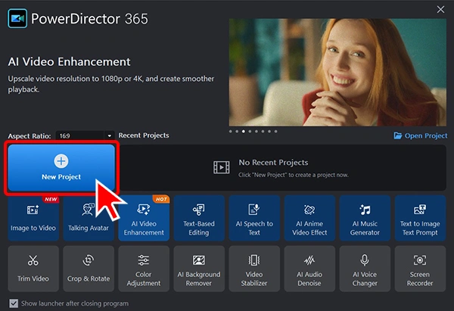This screenshot has height=311, width=454.
Task: Open AI Voice Changer
Action: click(x=365, y=269)
